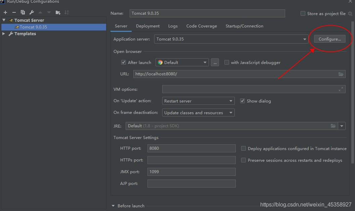Click the AJP port field
355x211 pixels.
[x=191, y=184]
